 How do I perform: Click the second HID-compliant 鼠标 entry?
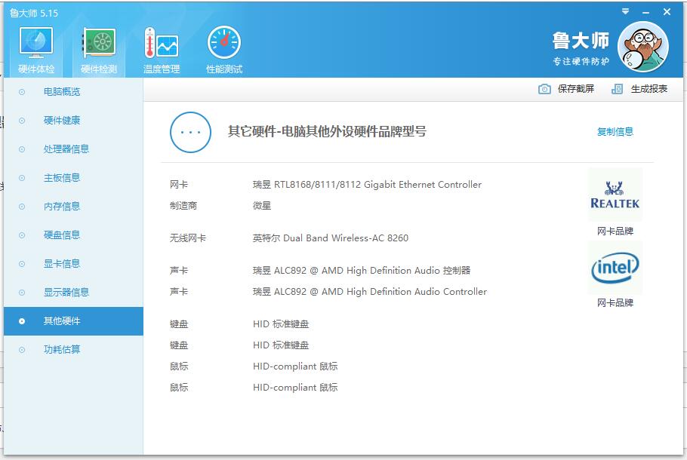click(295, 387)
